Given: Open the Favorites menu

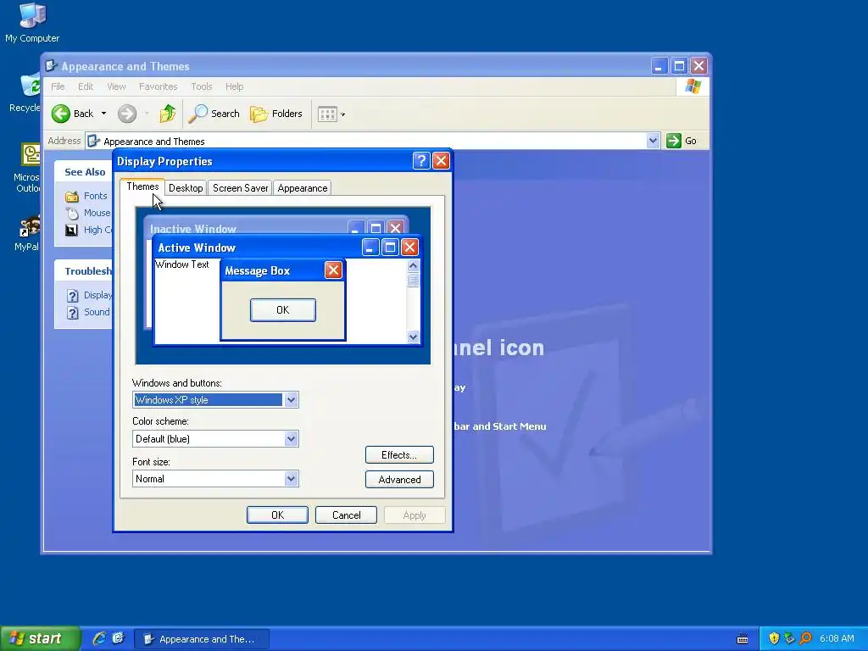Looking at the screenshot, I should coord(159,86).
